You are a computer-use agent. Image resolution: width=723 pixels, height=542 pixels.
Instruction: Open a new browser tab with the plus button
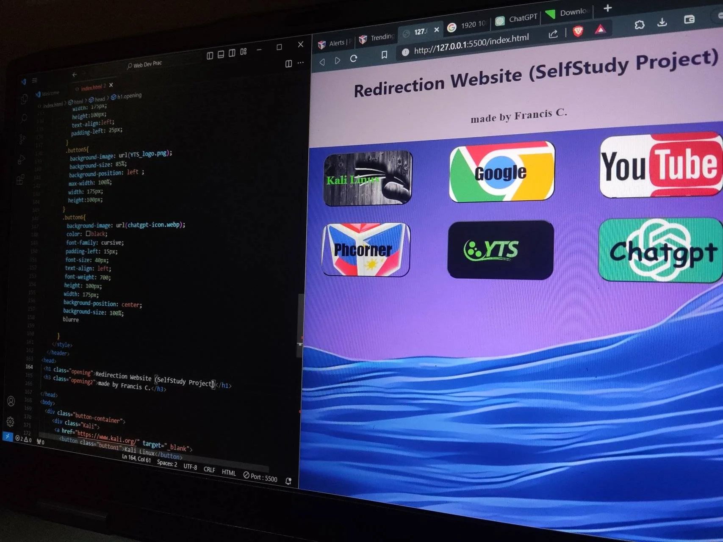pos(608,8)
